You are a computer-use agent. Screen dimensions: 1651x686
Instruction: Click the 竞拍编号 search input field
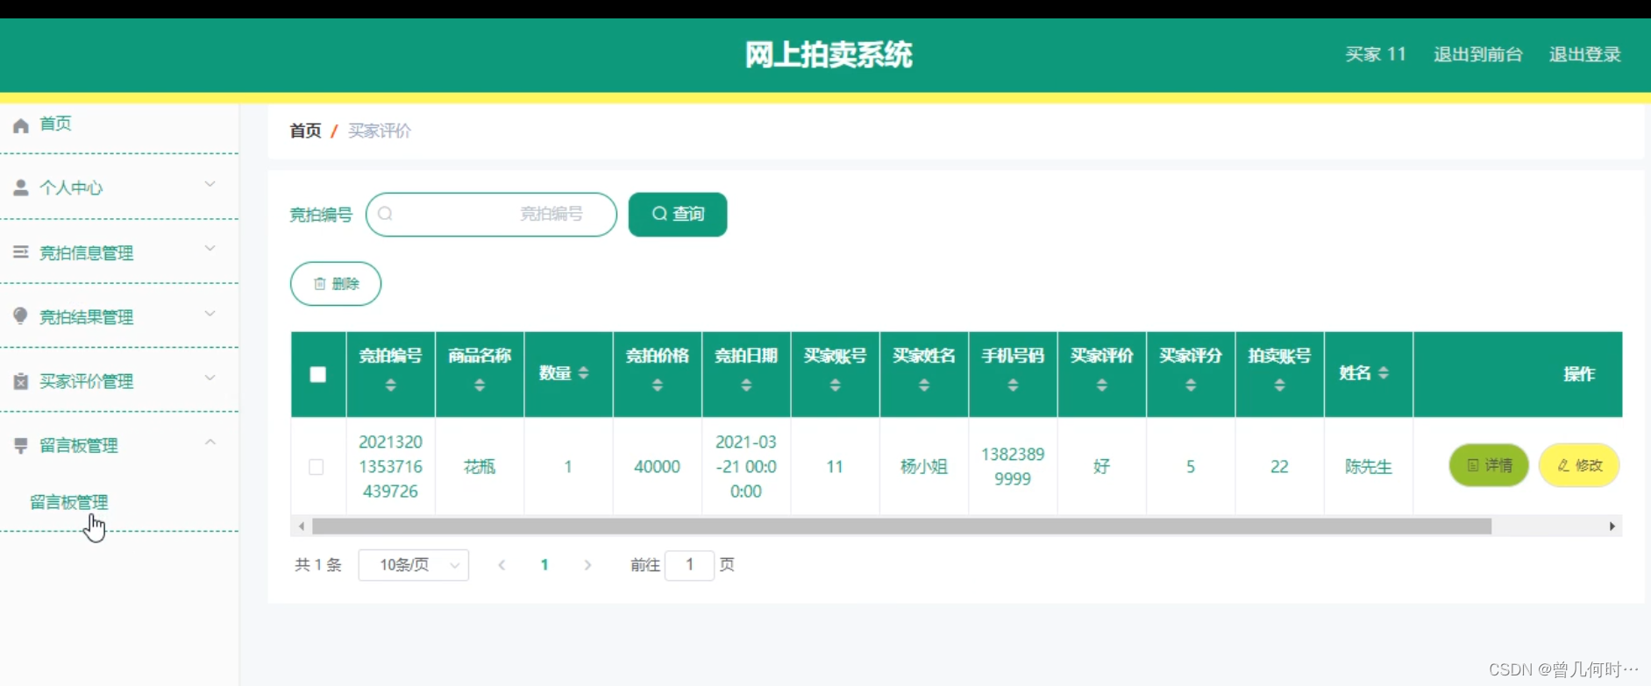pos(491,215)
